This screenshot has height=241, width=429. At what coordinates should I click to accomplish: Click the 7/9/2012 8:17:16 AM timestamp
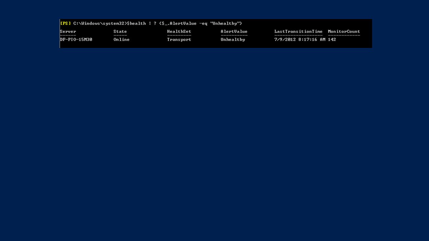[x=300, y=39]
